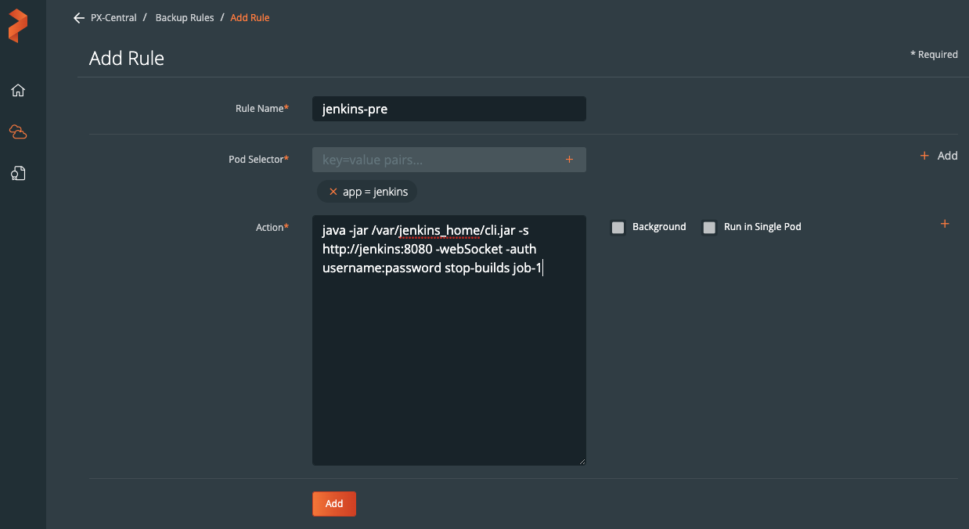Select the orange cloud icon in the sidebar

(18, 132)
